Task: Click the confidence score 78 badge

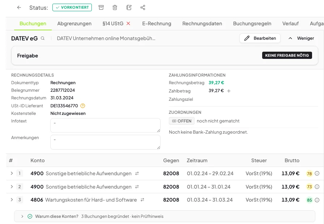Action: (x=309, y=174)
